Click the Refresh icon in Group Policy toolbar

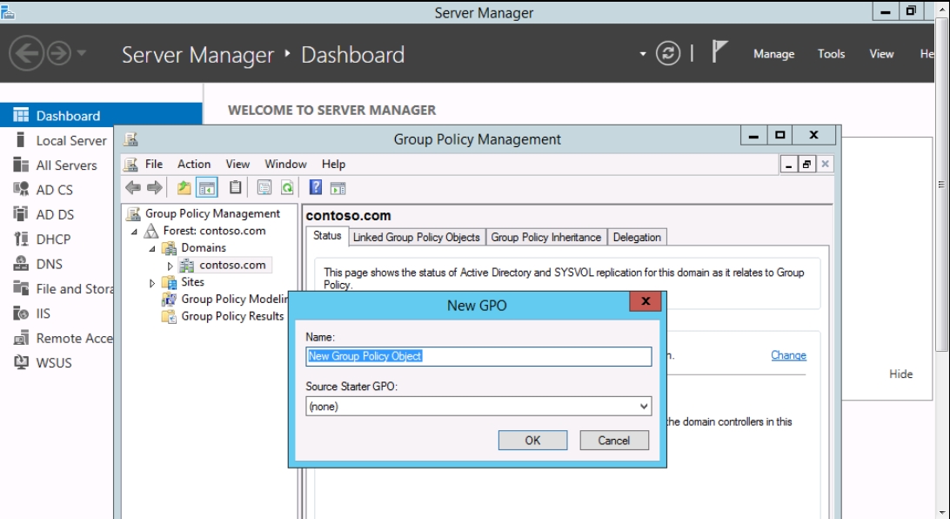pyautogui.click(x=287, y=188)
